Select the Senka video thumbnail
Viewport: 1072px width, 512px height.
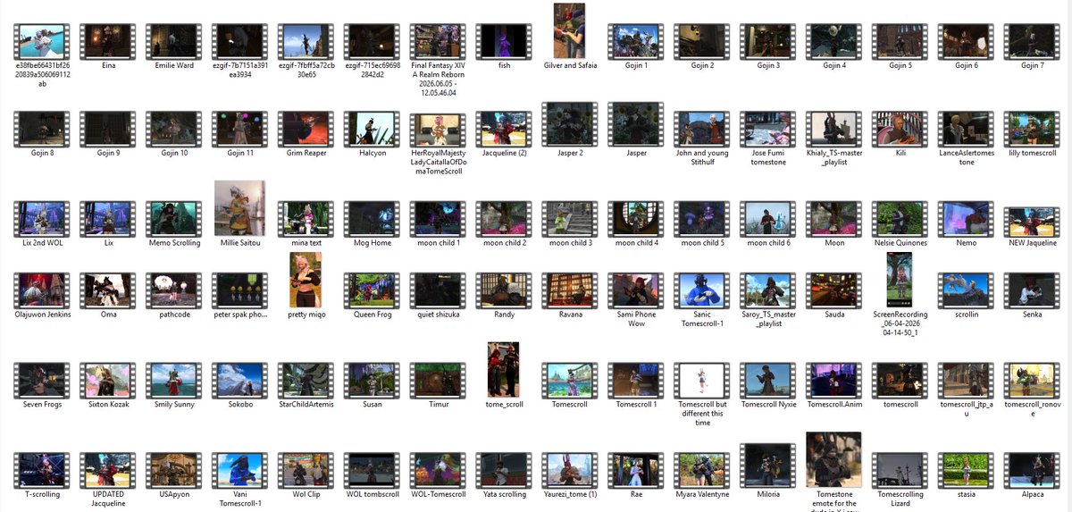(1032, 290)
